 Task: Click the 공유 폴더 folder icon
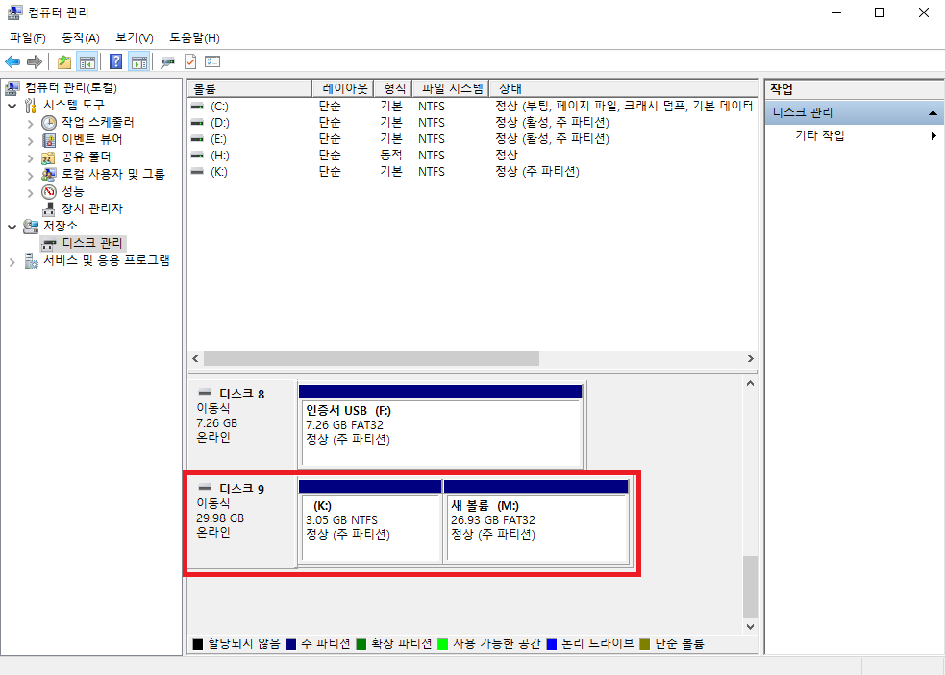click(x=48, y=157)
